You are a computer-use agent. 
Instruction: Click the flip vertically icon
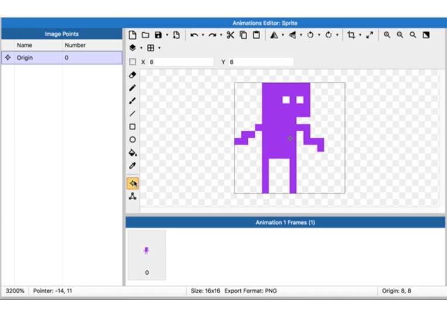(x=292, y=35)
